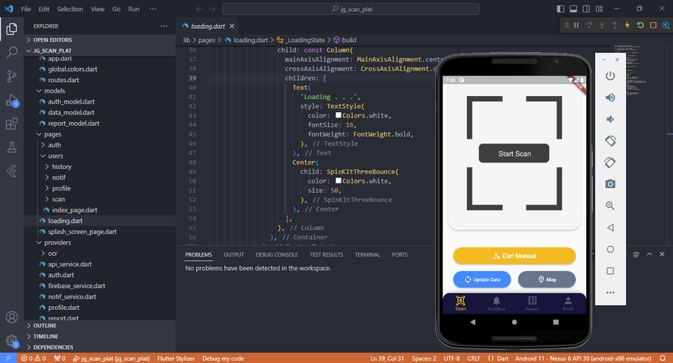
Task: Maximize the panel with the up chevron
Action: 649,254
